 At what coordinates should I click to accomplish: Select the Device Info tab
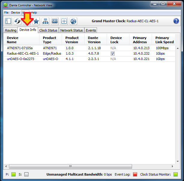tap(28, 30)
